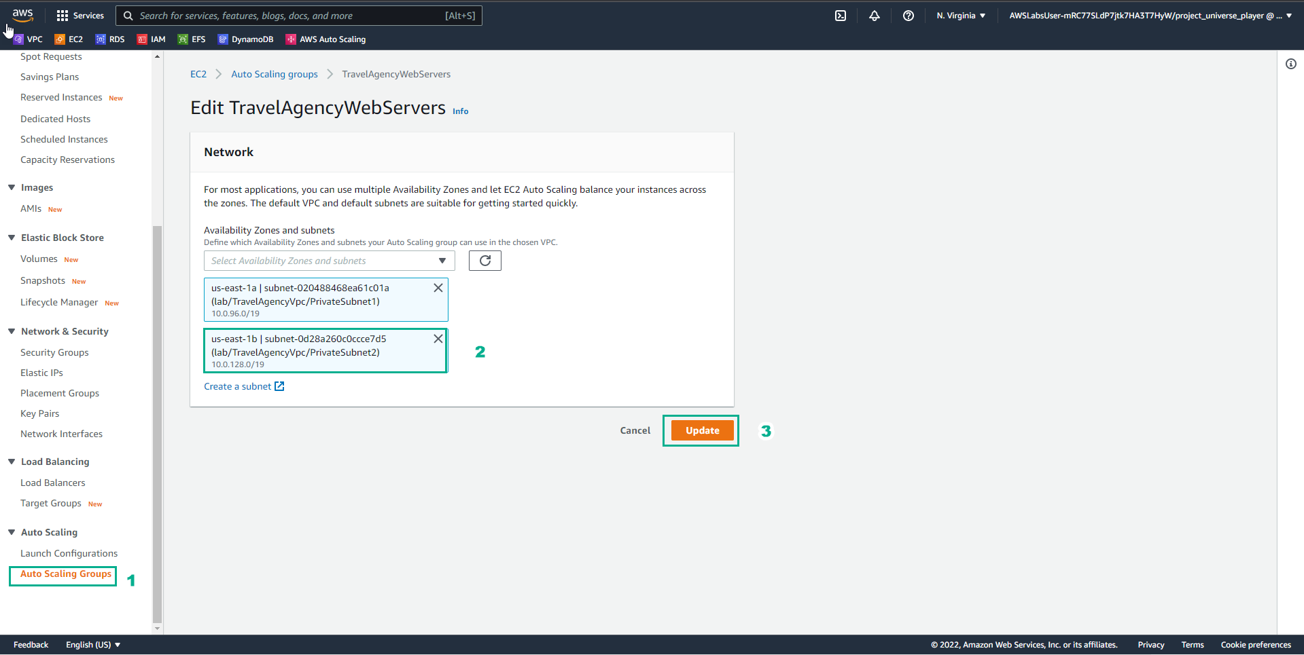
Task: Open Placement Groups in sidebar
Action: pyautogui.click(x=60, y=393)
